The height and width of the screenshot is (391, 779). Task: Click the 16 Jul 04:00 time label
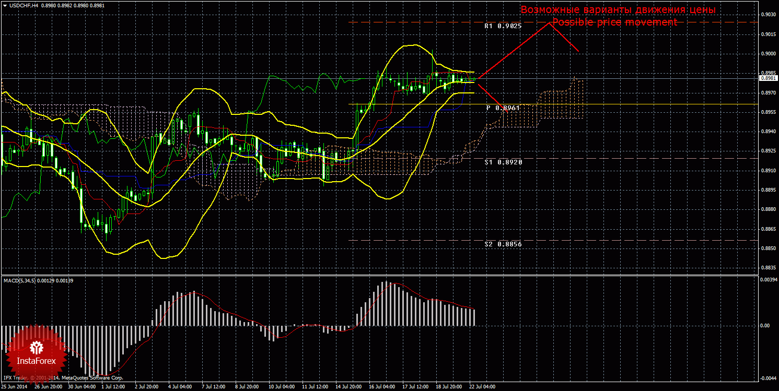pyautogui.click(x=382, y=387)
